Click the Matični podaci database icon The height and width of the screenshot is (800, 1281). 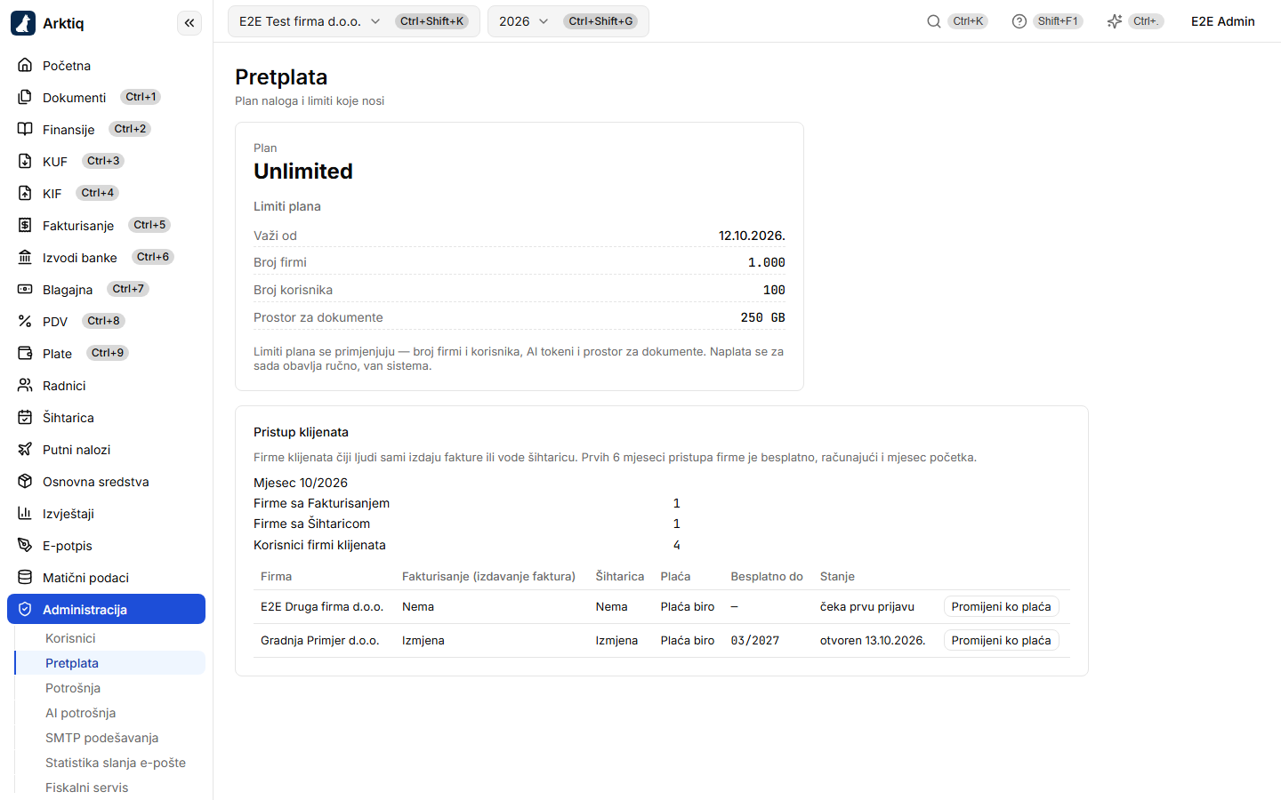25,577
